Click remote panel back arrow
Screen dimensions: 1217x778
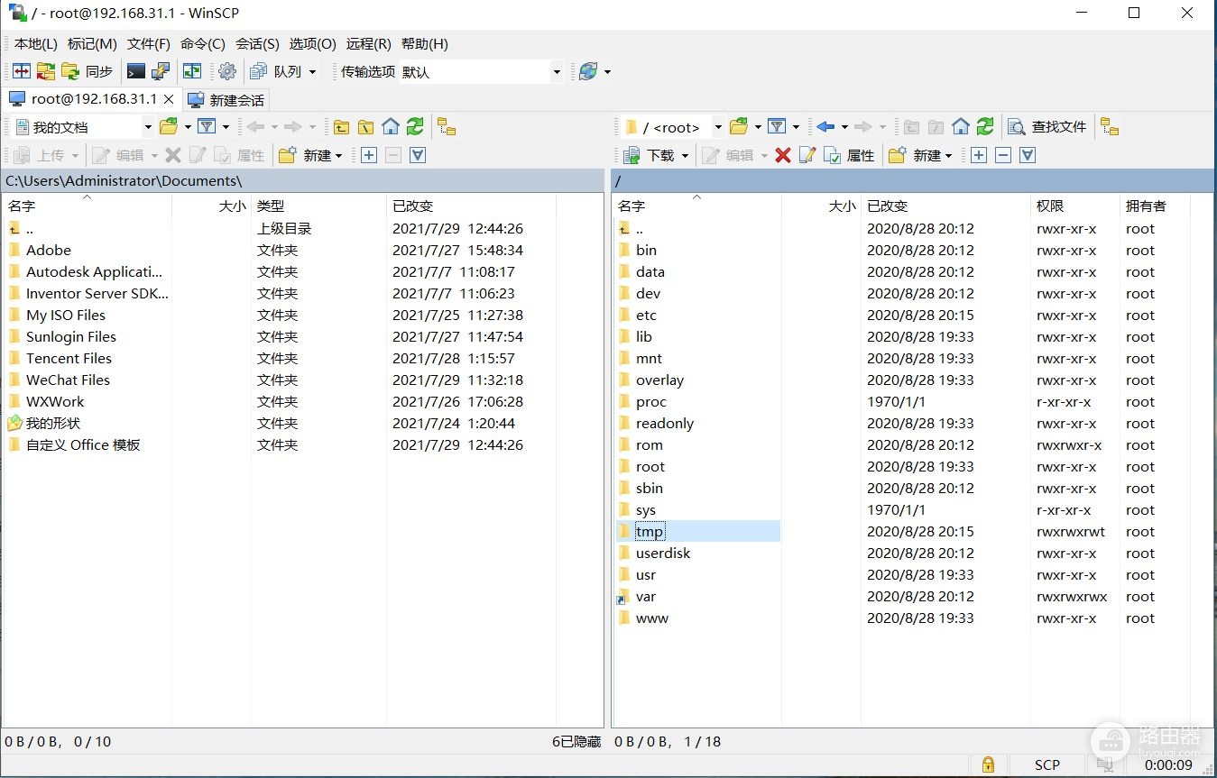pyautogui.click(x=825, y=126)
